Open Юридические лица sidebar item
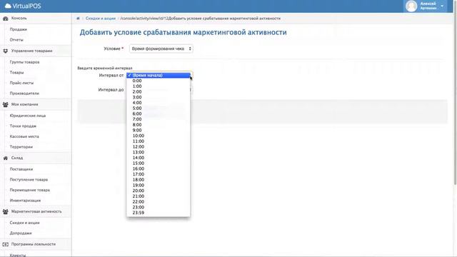Viewport: 457px width, 257px height. (x=28, y=116)
